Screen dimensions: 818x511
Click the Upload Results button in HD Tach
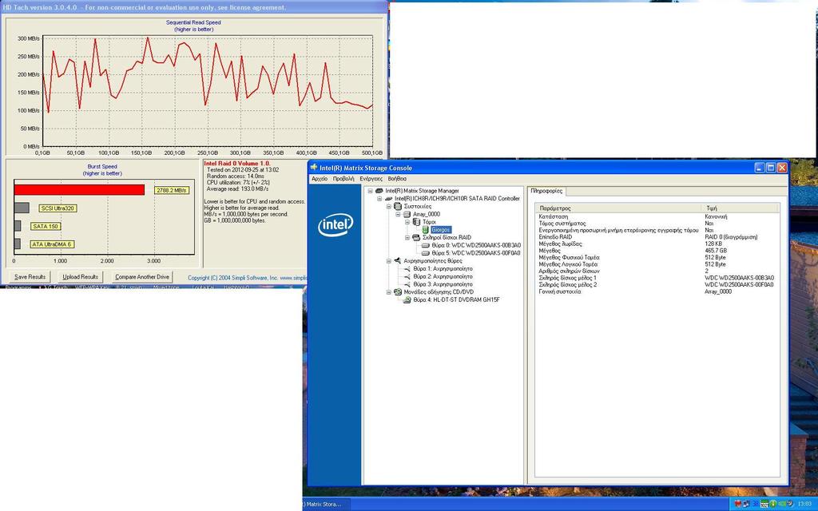(81, 277)
